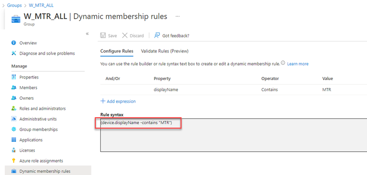
Task: Click the Overview info icon
Action: tap(14, 43)
